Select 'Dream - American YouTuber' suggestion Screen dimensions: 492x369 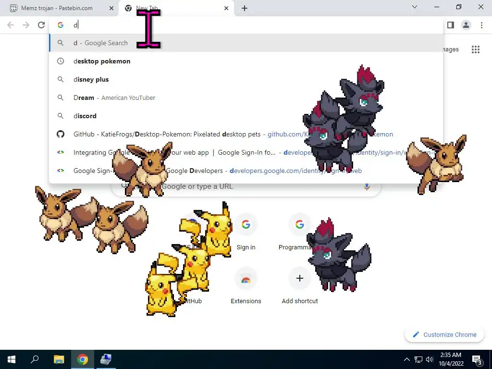[x=246, y=98]
